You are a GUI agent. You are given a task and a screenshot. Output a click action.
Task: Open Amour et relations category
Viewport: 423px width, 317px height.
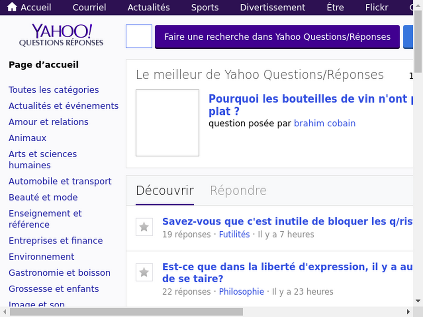coord(49,122)
